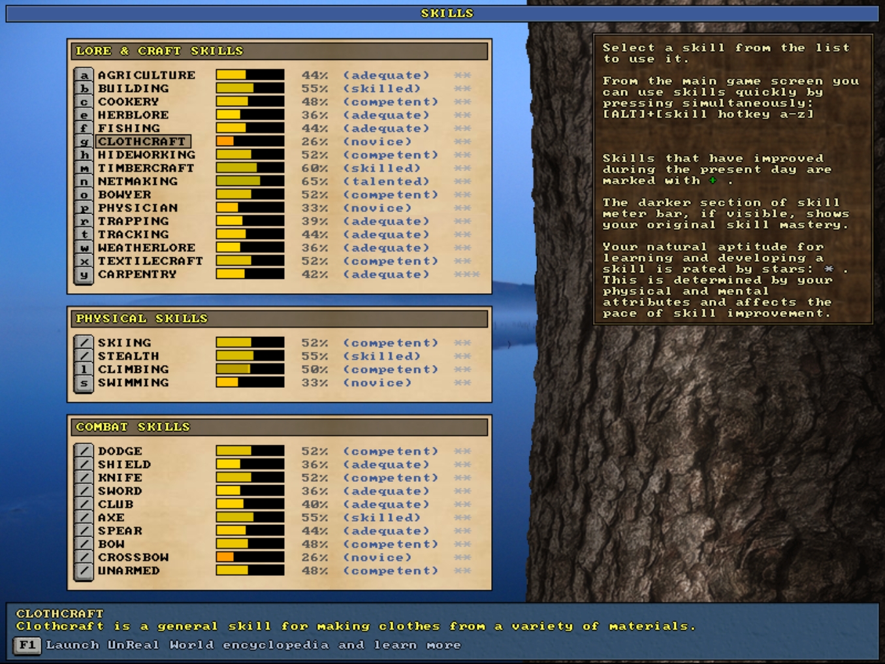Click the 'l' hotkey icon for Climbing
The image size is (885, 664).
84,370
